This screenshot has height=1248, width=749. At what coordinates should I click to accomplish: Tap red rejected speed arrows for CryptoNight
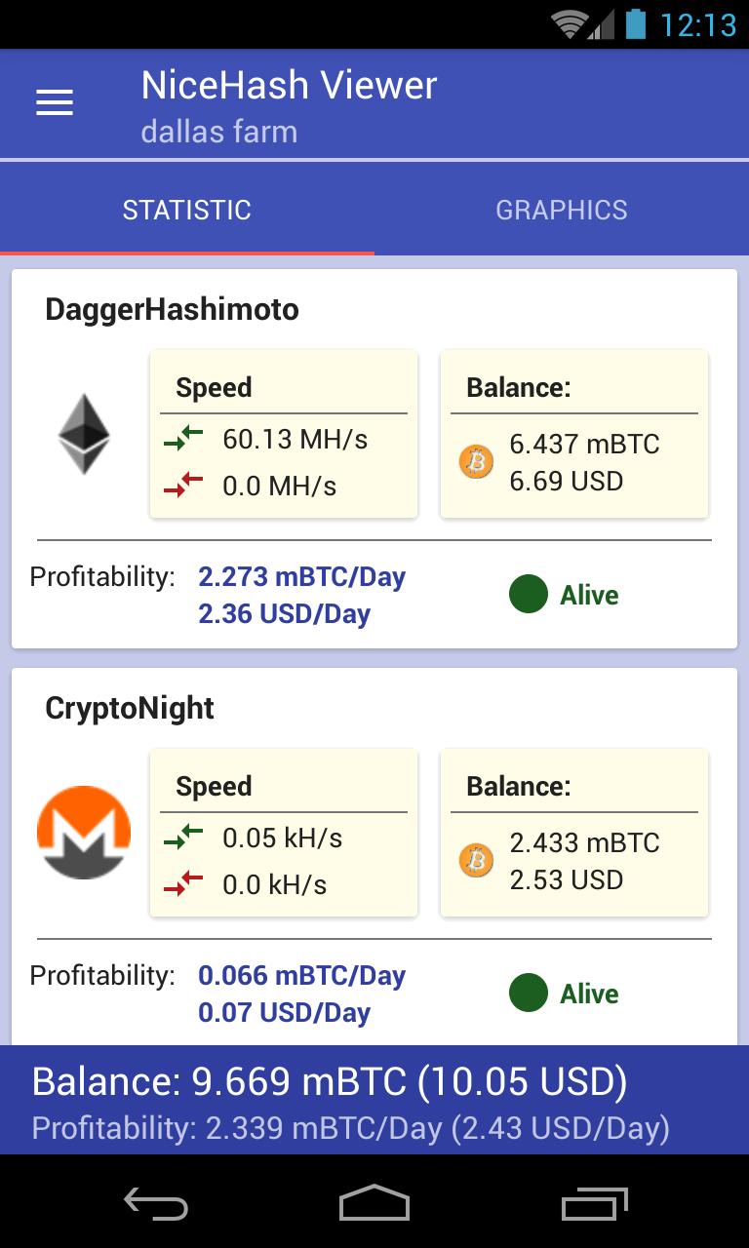pos(183,884)
